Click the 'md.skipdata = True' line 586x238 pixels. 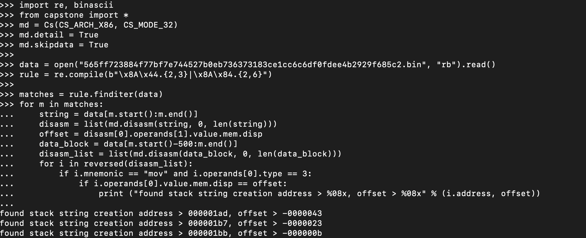[64, 45]
